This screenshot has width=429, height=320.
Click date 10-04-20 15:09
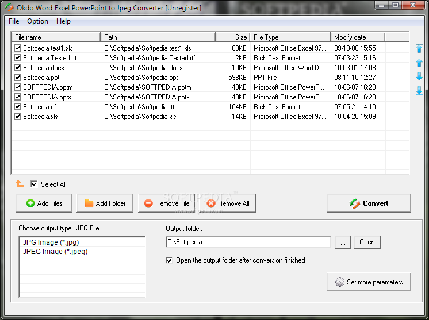pyautogui.click(x=355, y=117)
